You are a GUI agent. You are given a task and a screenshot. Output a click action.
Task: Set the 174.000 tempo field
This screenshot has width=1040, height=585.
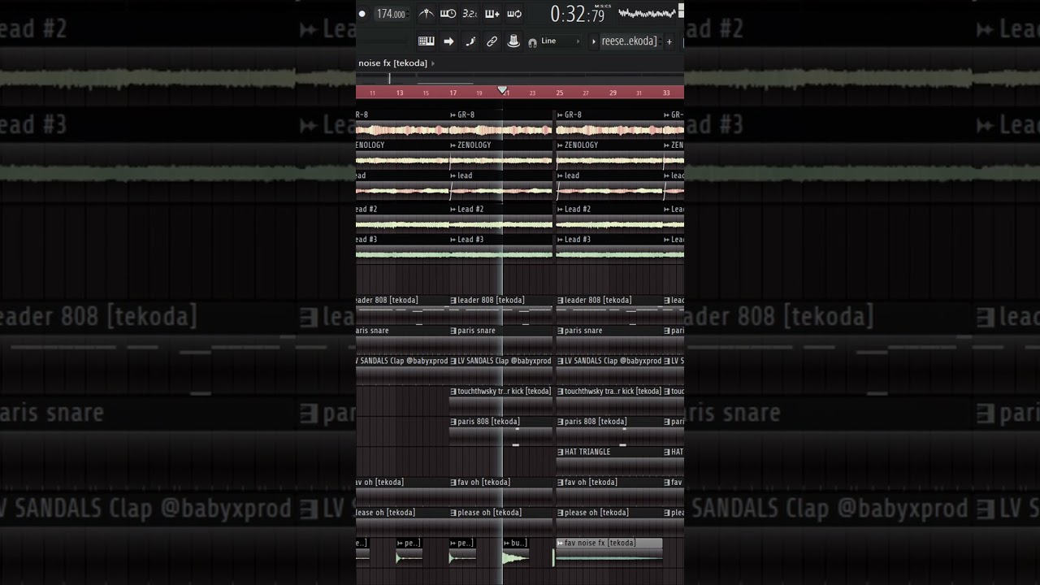[391, 14]
